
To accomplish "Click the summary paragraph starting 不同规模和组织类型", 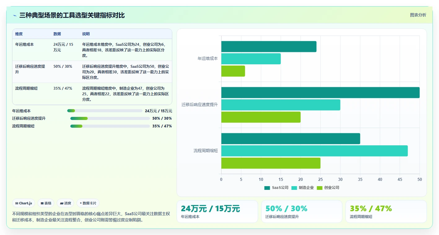I will tap(91, 217).
